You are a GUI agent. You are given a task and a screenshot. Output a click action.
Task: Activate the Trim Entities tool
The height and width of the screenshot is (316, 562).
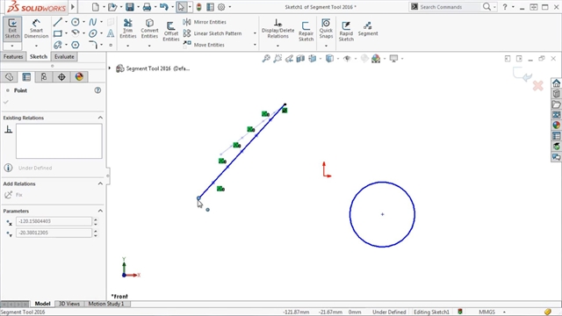128,29
